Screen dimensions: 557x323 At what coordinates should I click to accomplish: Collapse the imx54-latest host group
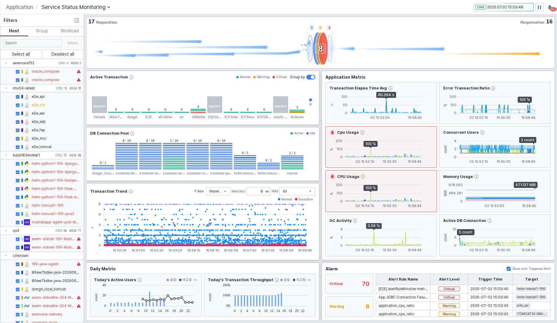coord(6,88)
